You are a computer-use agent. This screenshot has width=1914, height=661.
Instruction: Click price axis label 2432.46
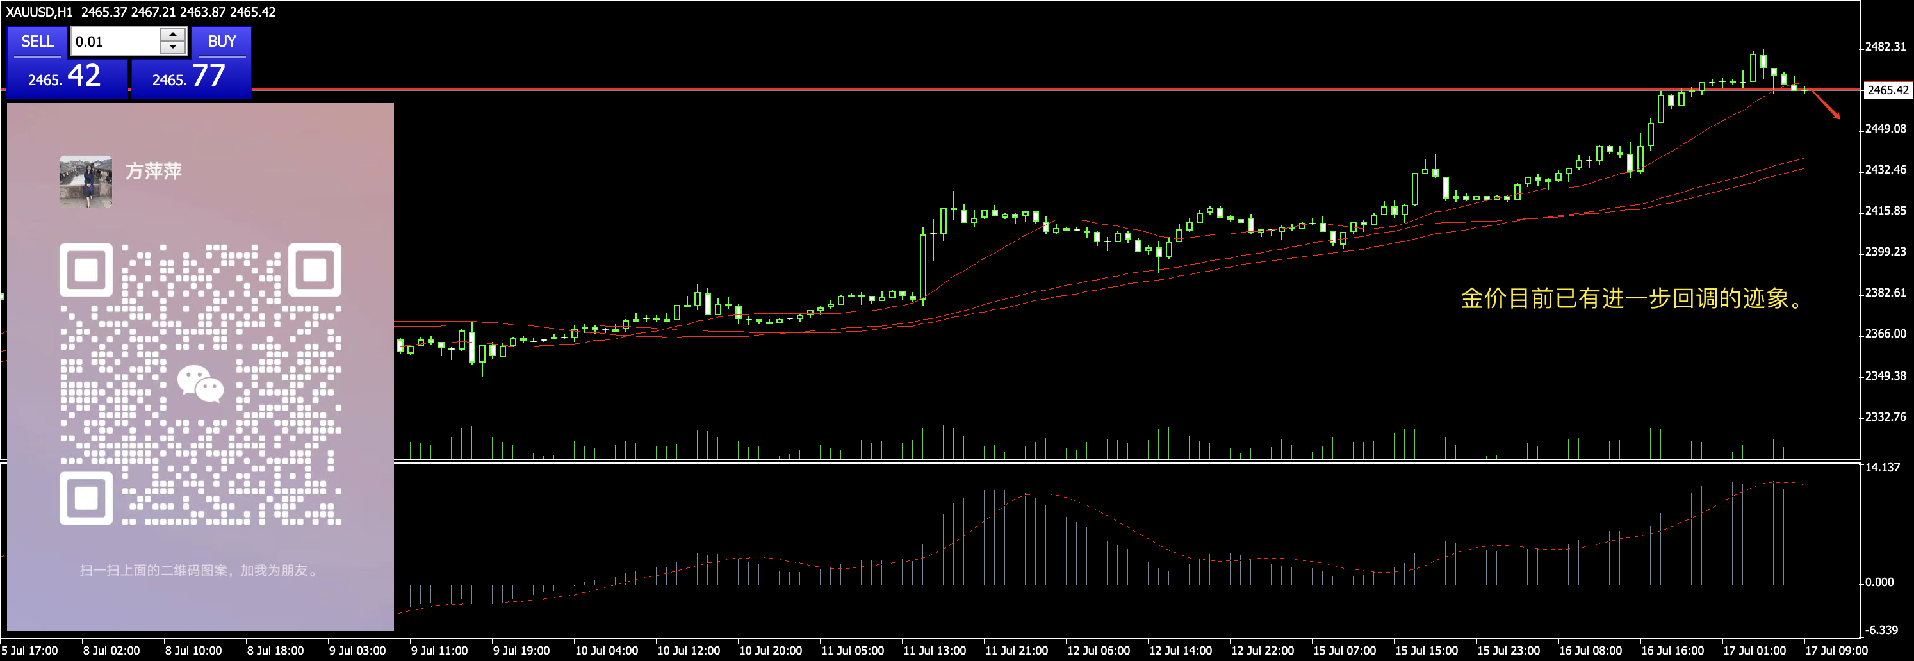[x=1886, y=169]
